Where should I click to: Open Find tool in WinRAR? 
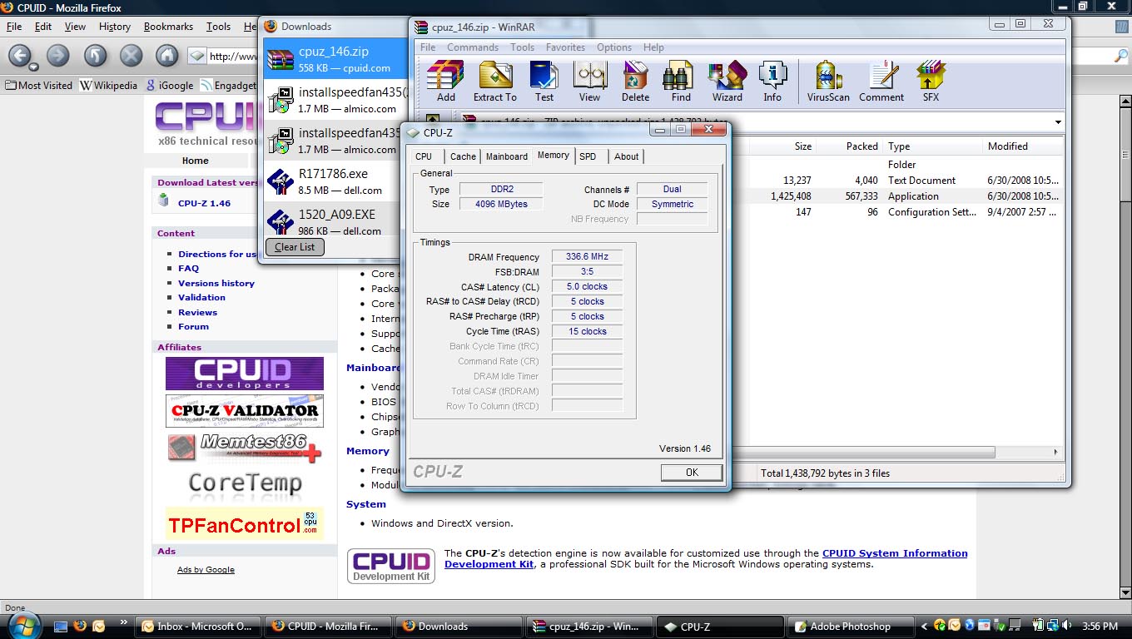point(681,82)
